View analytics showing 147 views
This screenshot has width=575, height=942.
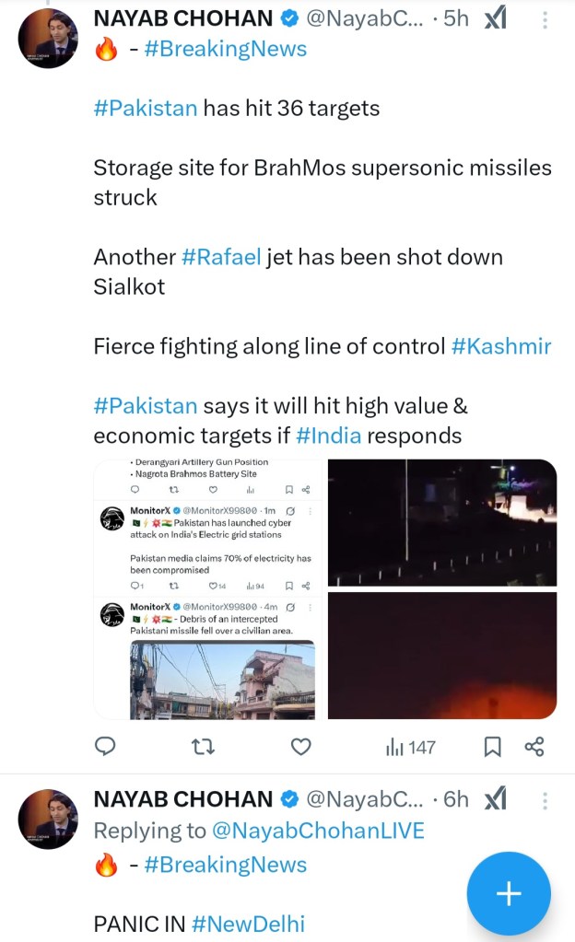point(410,747)
